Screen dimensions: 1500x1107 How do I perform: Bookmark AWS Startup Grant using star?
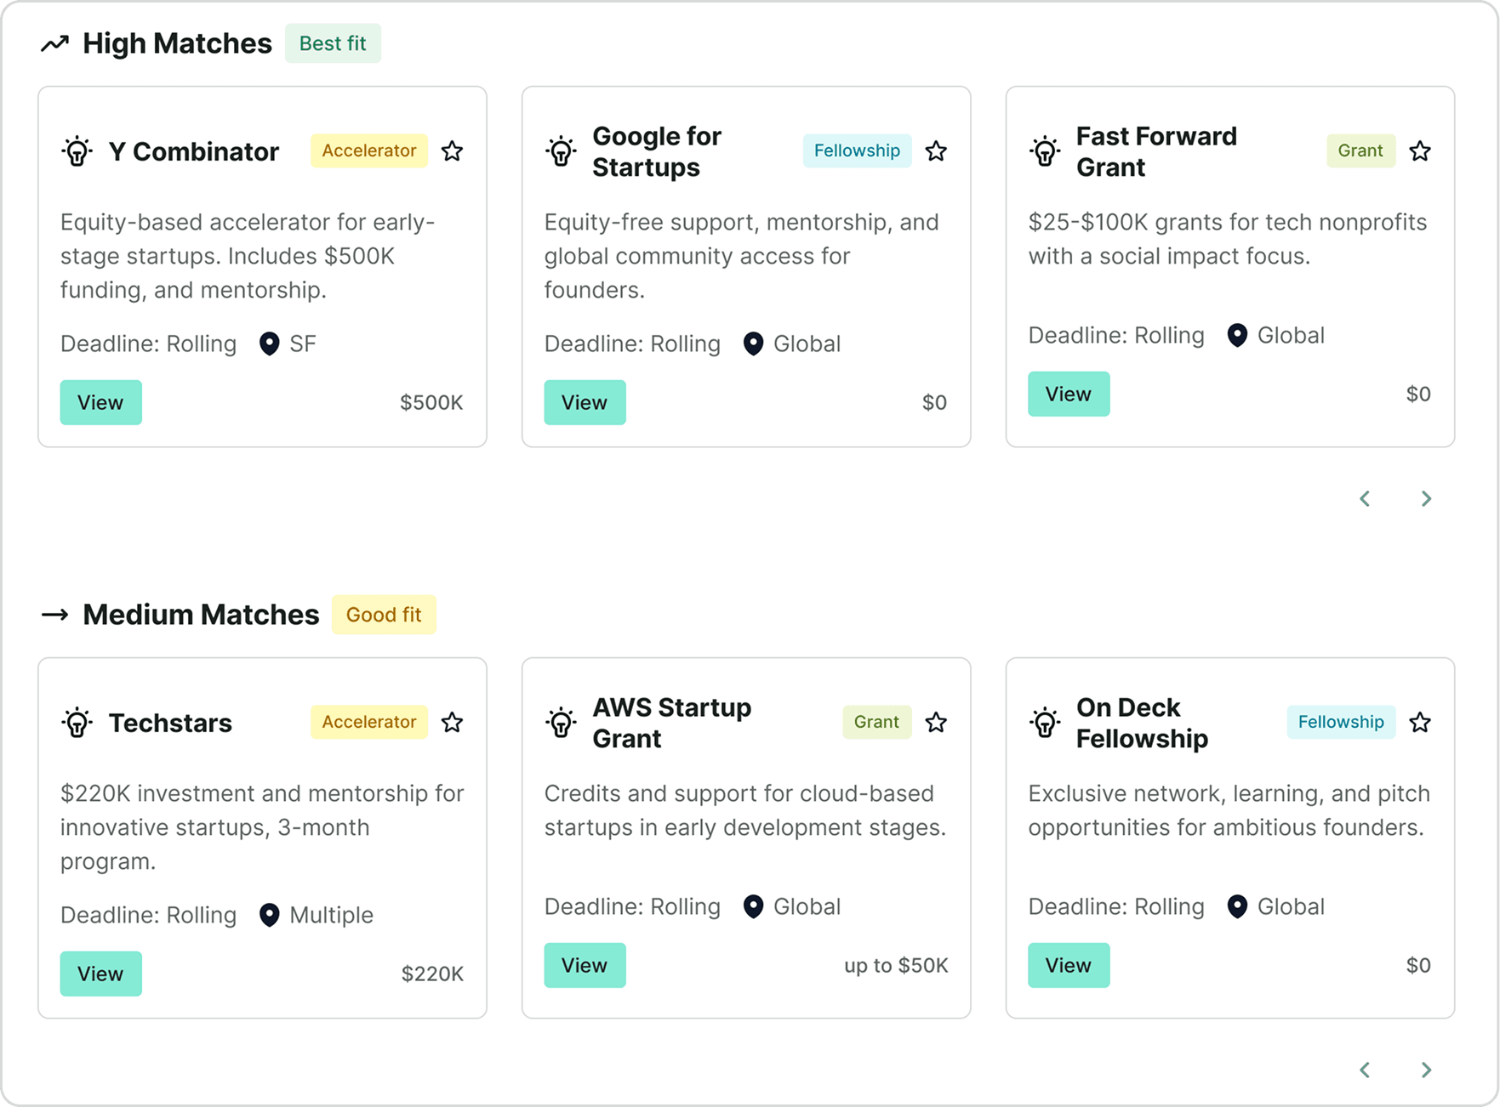[x=936, y=723]
